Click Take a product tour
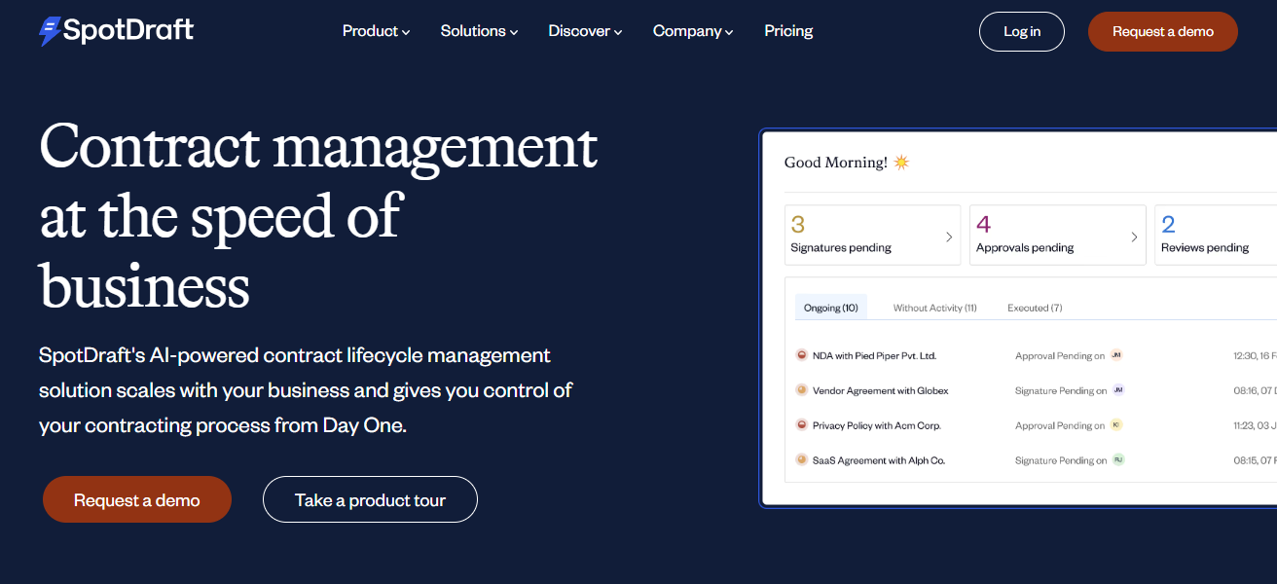Viewport: 1277px width, 584px height. click(x=370, y=499)
